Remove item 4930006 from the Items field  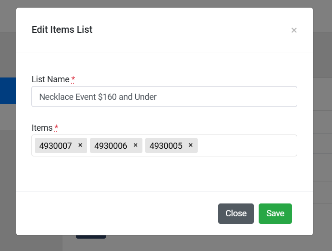135,145
